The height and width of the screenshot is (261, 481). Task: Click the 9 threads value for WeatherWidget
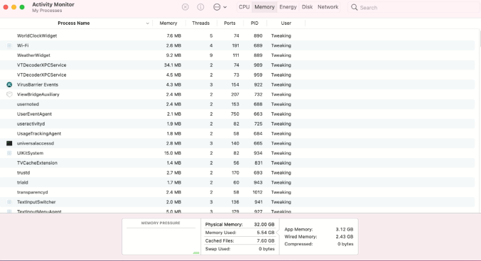coord(211,55)
